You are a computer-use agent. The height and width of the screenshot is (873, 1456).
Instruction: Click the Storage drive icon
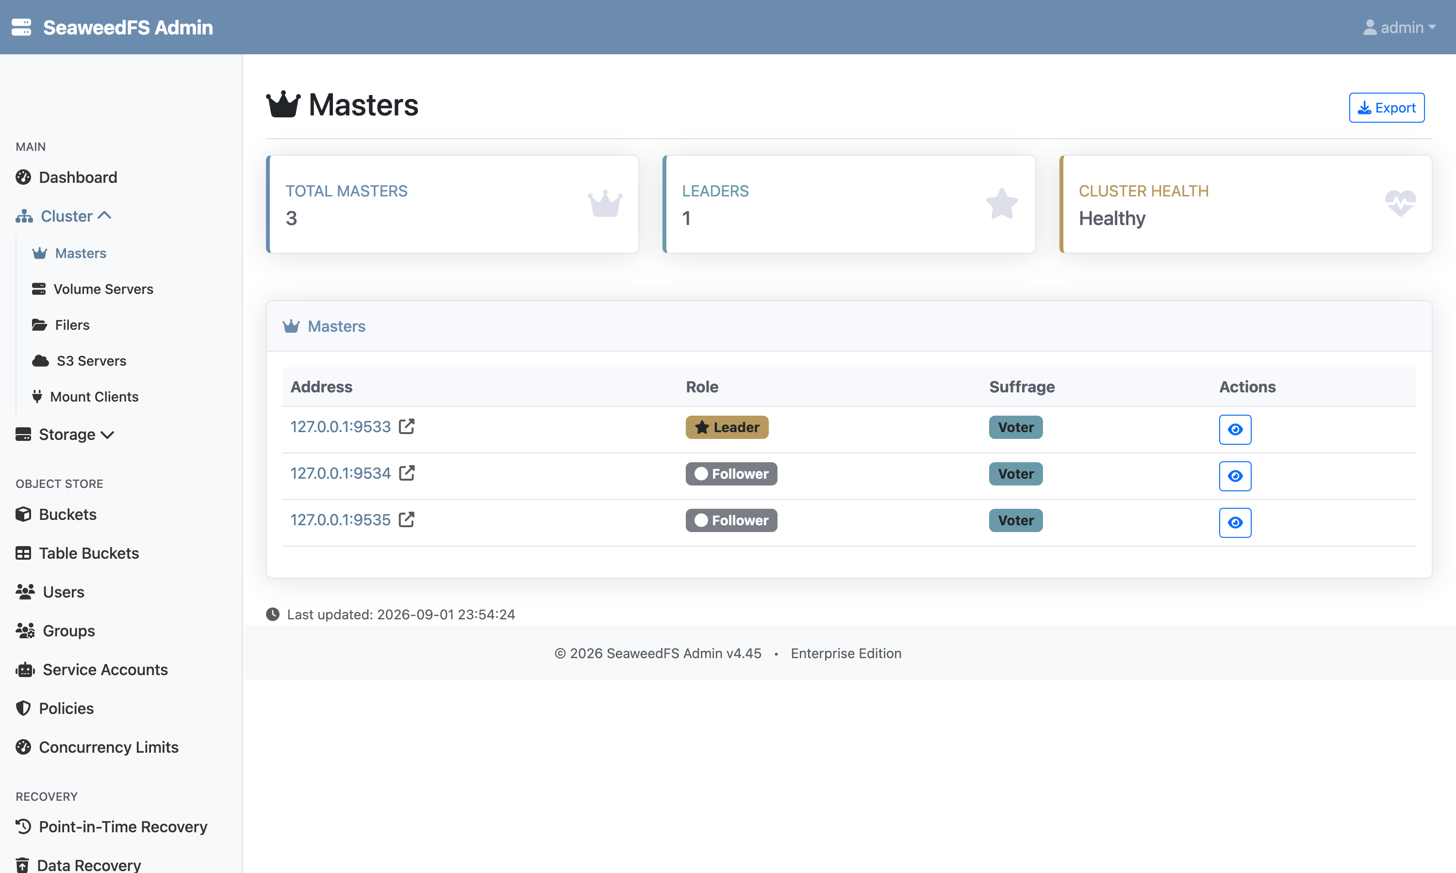click(23, 434)
